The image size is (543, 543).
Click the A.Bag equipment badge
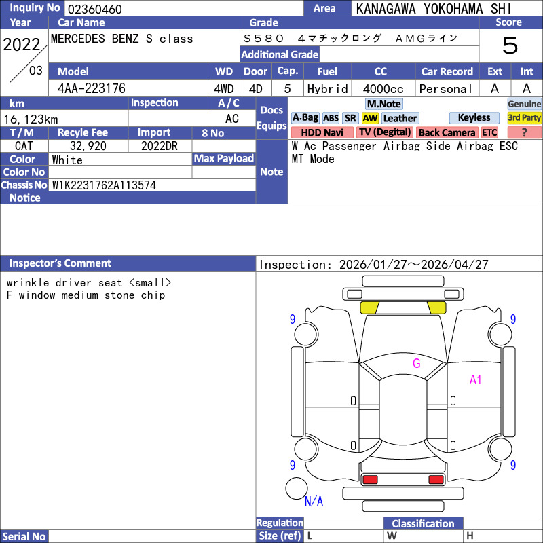pyautogui.click(x=305, y=118)
